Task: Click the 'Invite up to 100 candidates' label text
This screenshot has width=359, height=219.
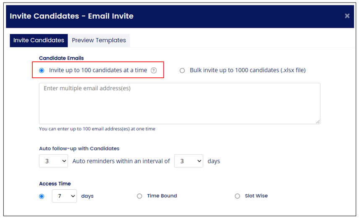Action: click(x=98, y=70)
